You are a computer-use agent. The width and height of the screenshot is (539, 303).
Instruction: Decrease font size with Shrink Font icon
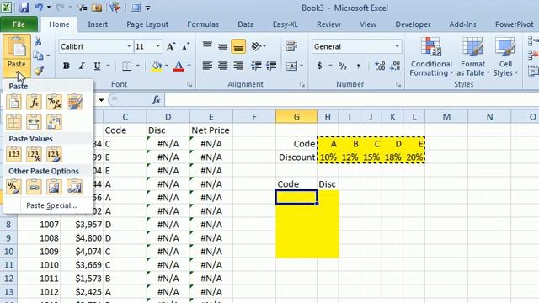185,46
